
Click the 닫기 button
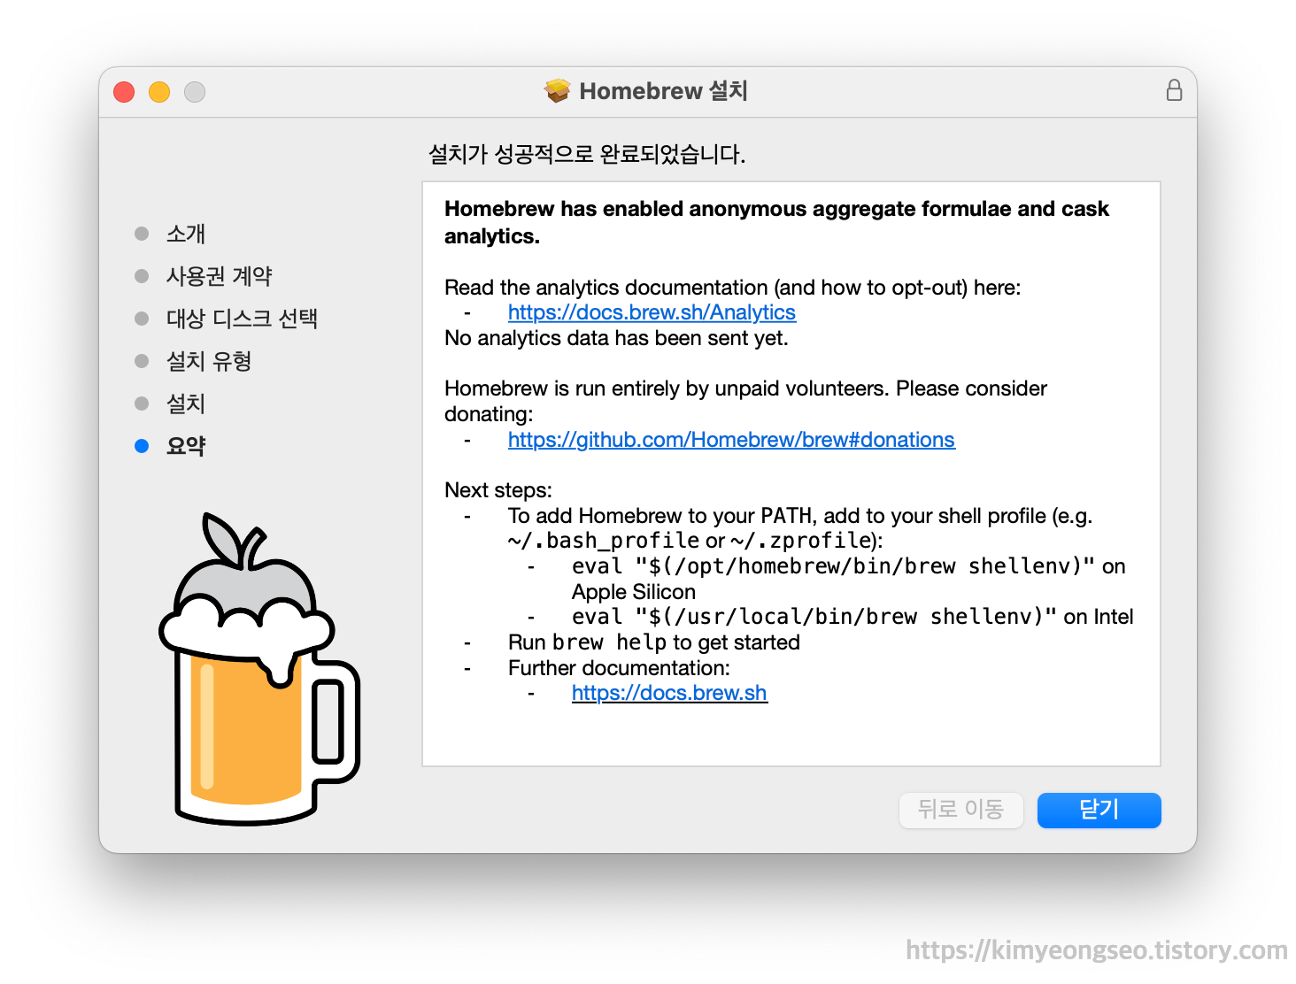click(x=1099, y=810)
